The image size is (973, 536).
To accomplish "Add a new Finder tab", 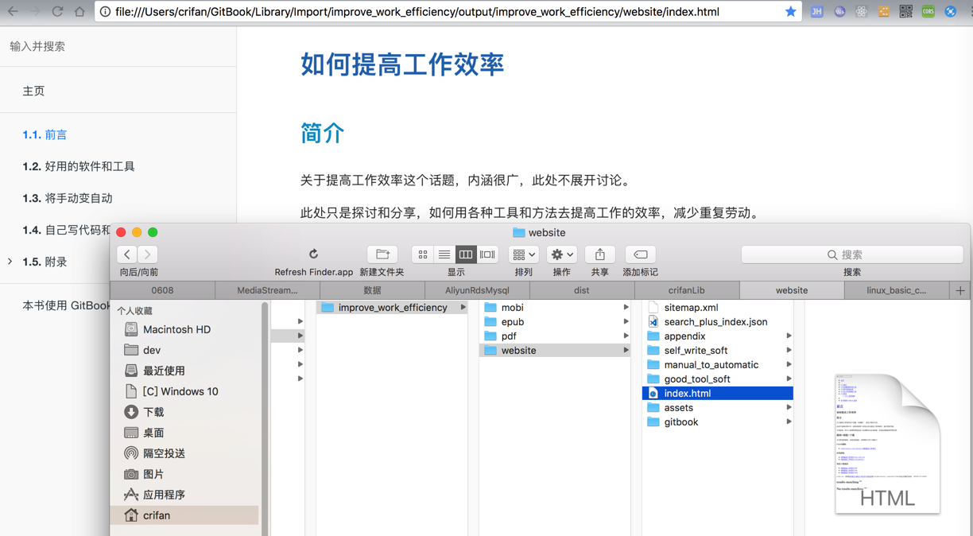I will [x=960, y=290].
